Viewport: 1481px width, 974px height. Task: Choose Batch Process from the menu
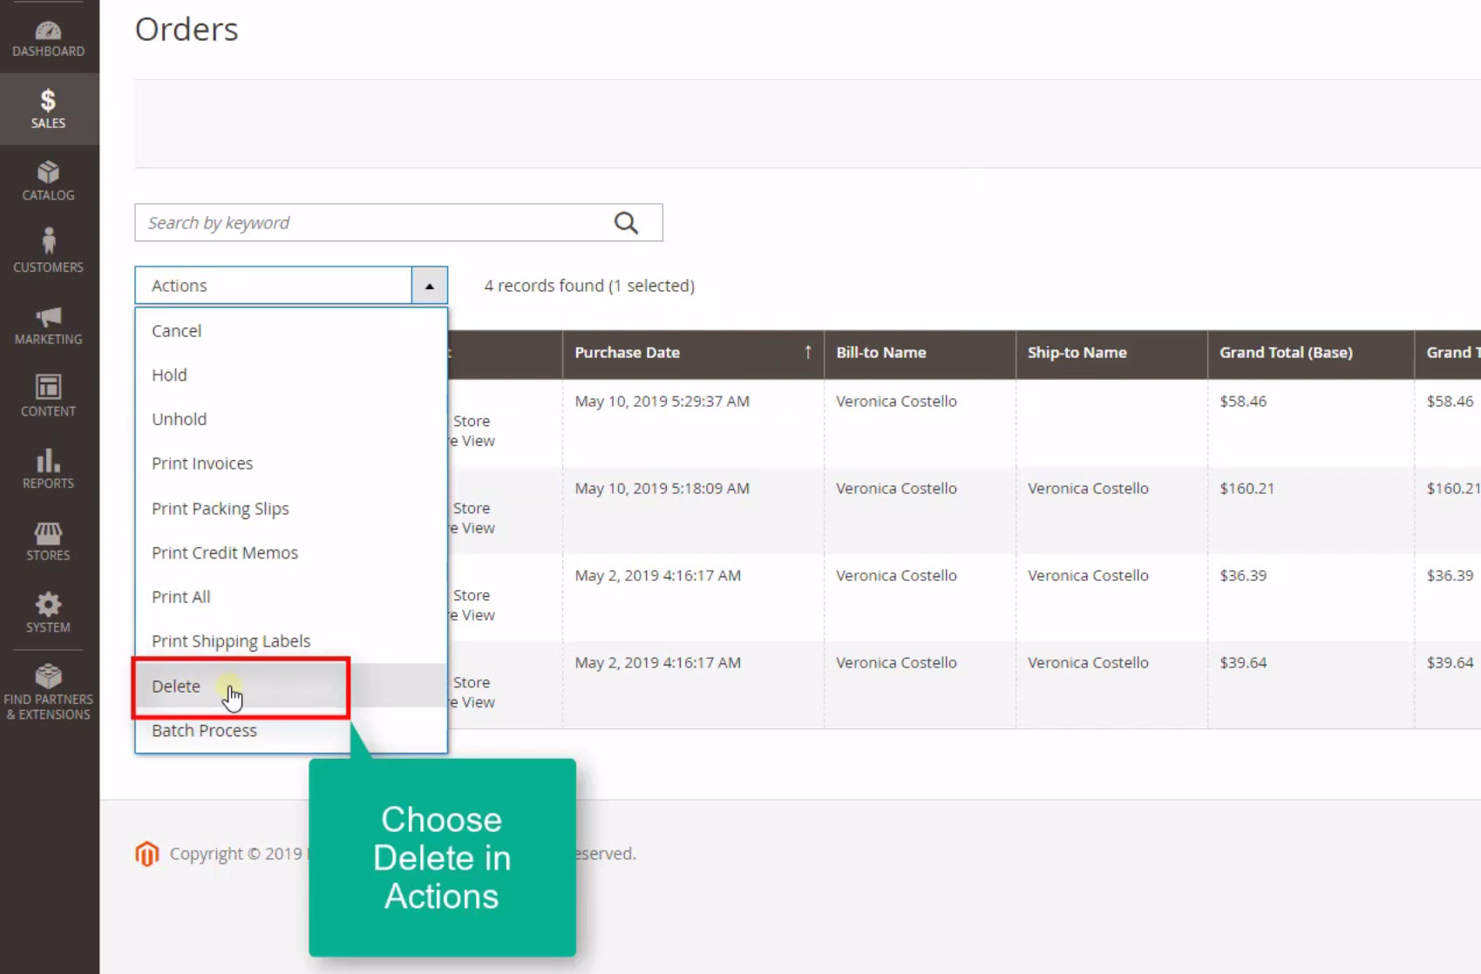coord(204,730)
